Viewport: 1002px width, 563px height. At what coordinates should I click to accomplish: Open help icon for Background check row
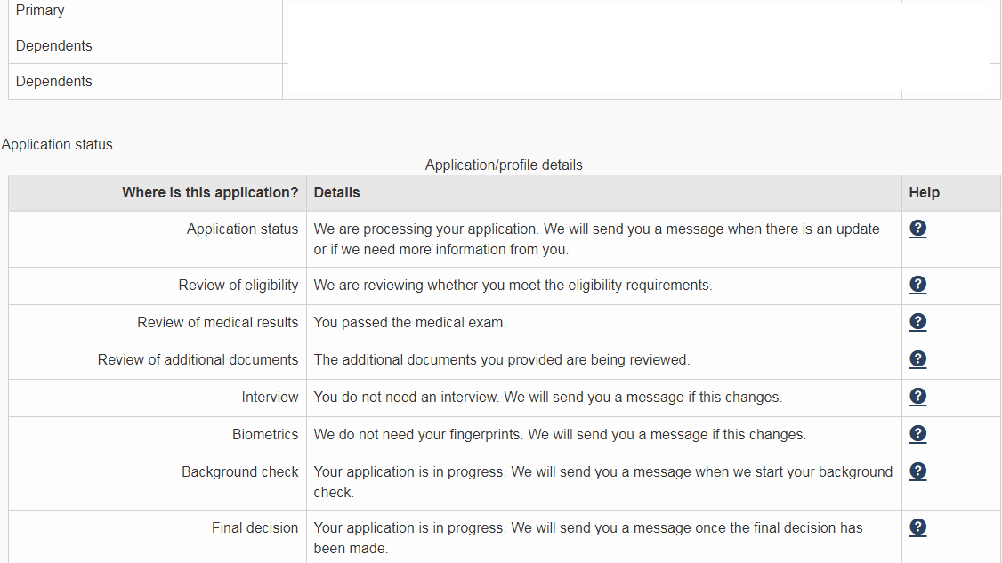tap(917, 471)
